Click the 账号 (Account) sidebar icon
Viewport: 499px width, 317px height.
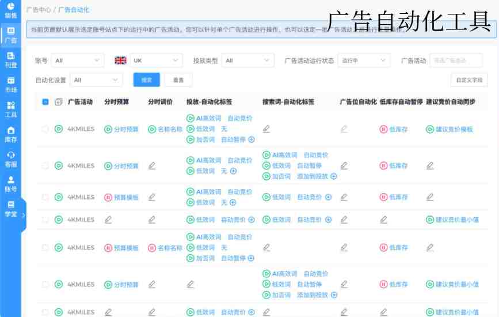point(10,183)
